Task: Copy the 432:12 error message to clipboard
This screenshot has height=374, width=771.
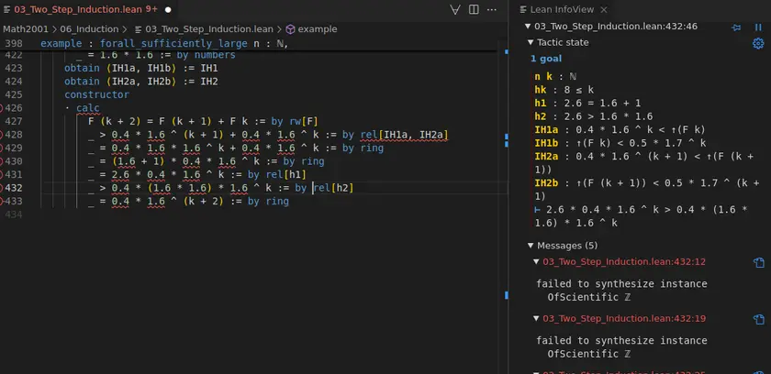Action: point(758,263)
